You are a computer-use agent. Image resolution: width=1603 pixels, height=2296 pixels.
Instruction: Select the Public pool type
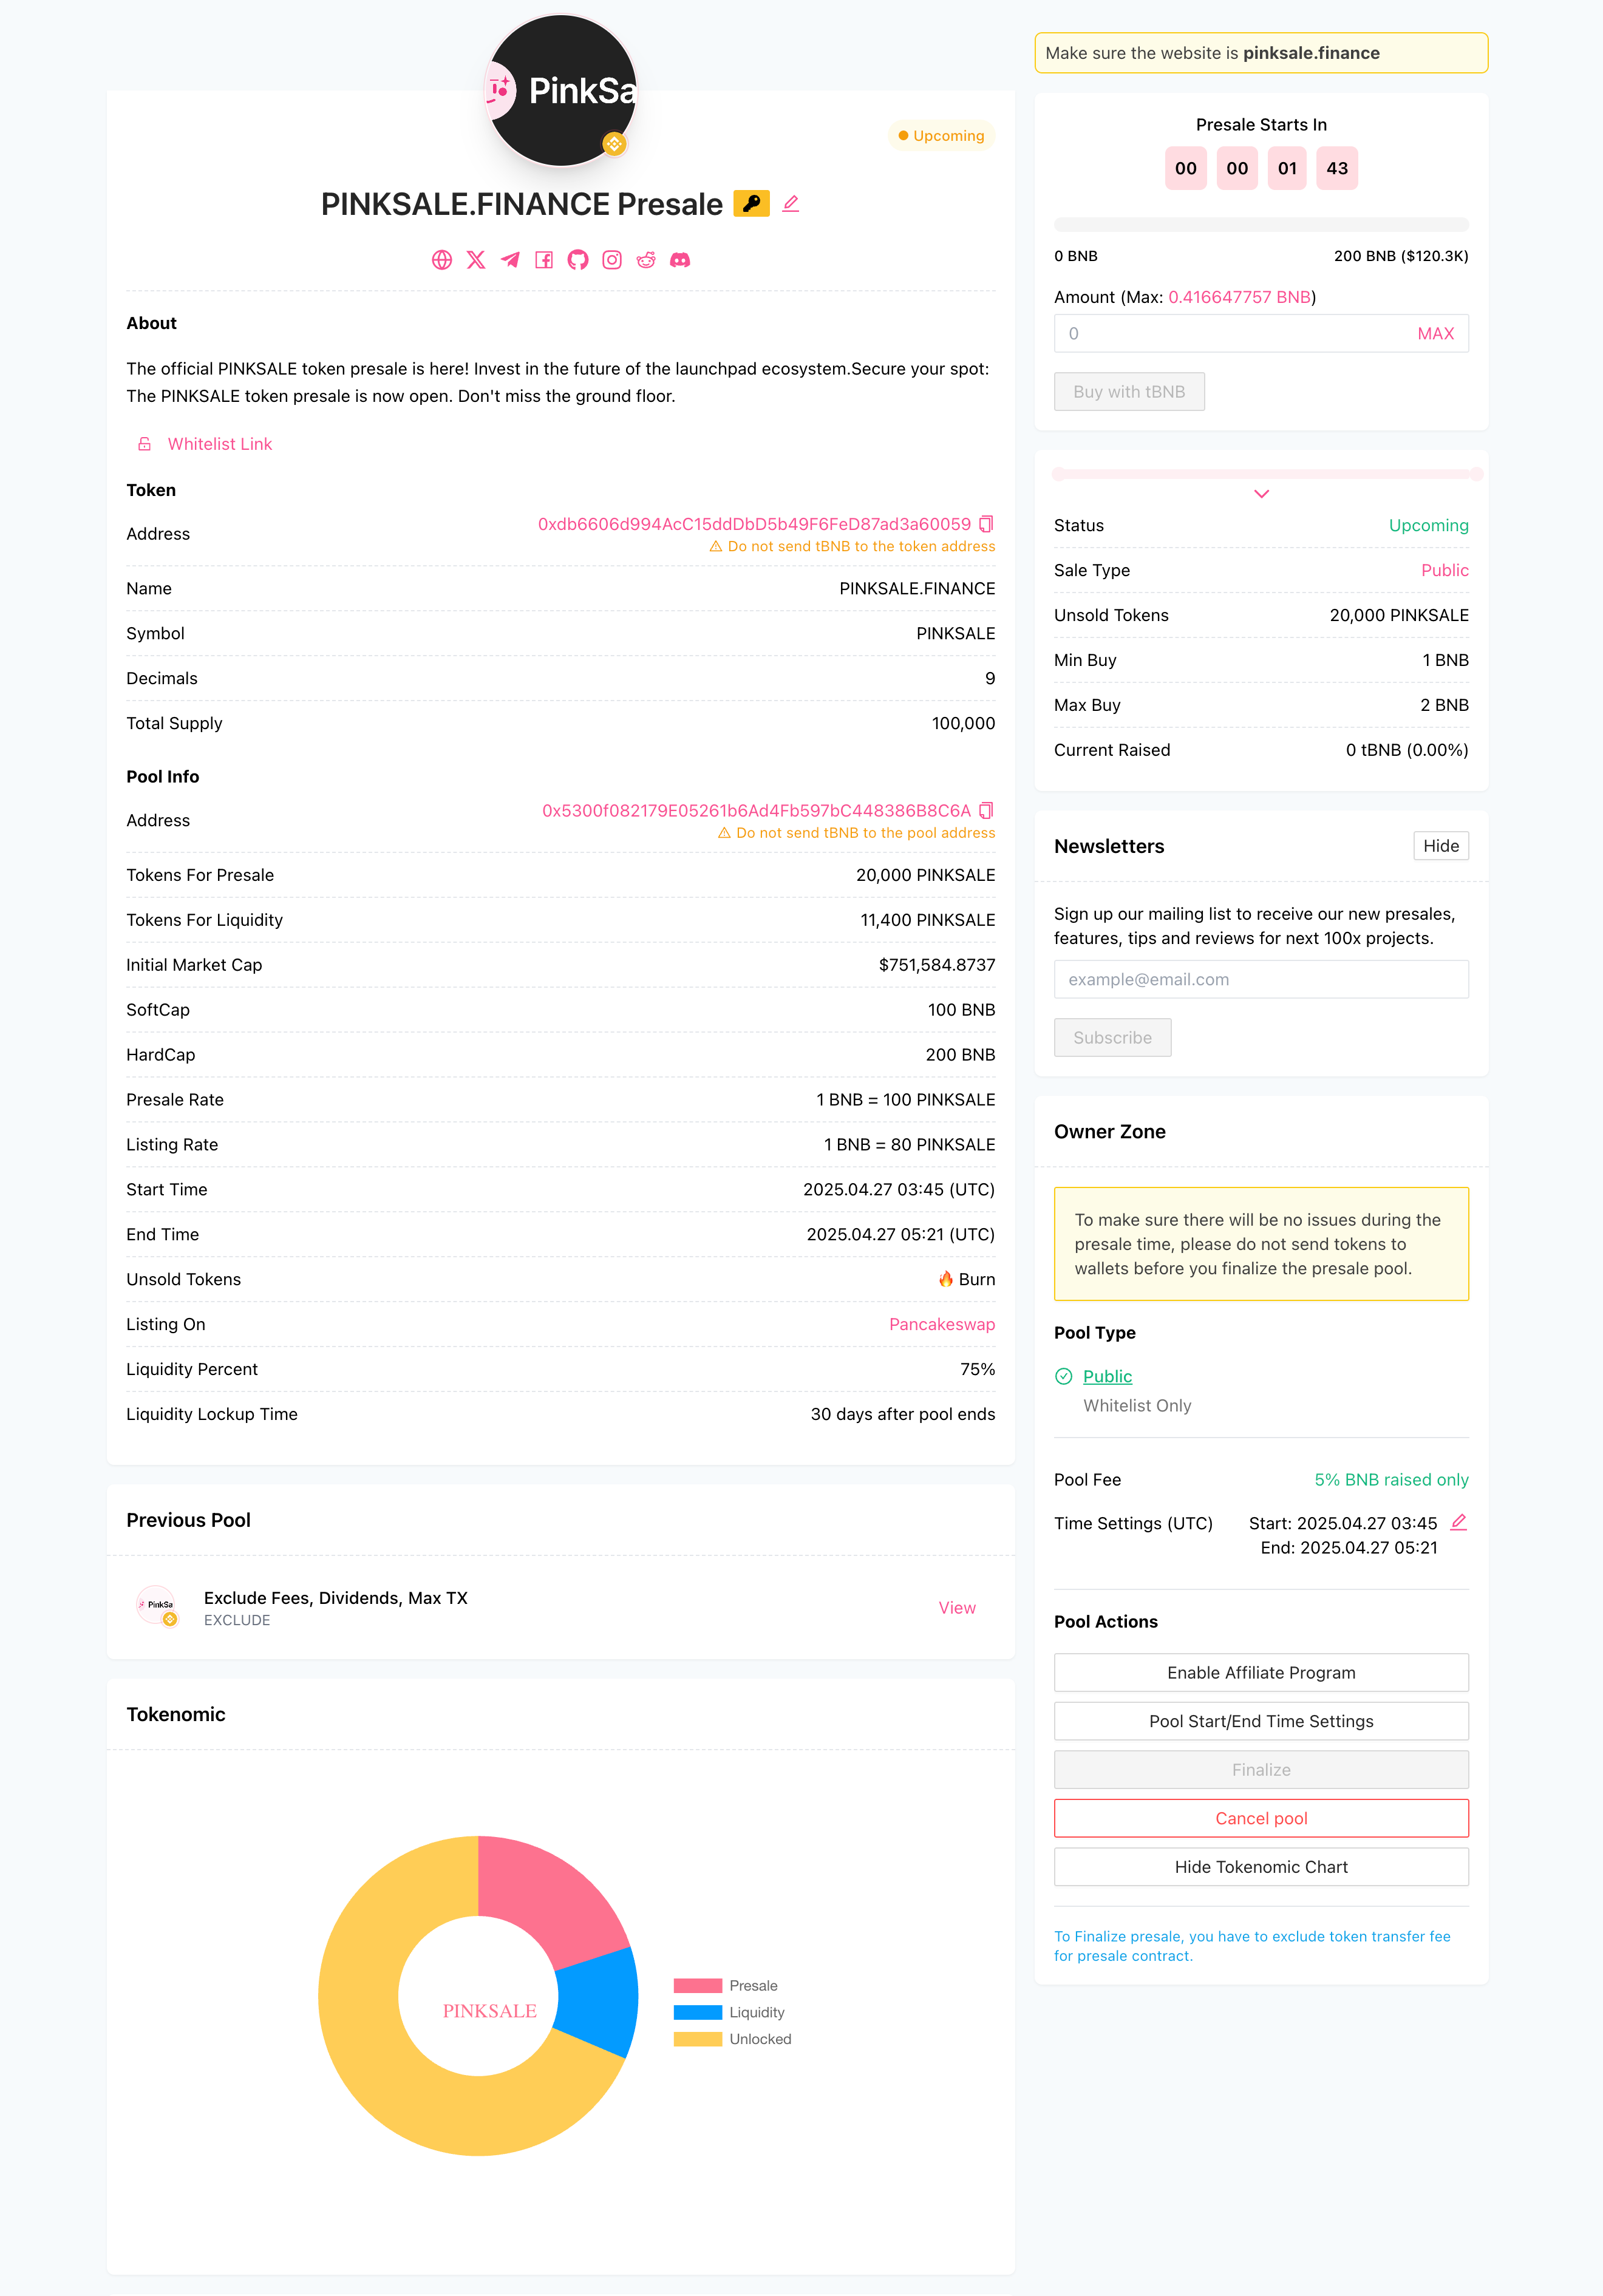(1107, 1376)
